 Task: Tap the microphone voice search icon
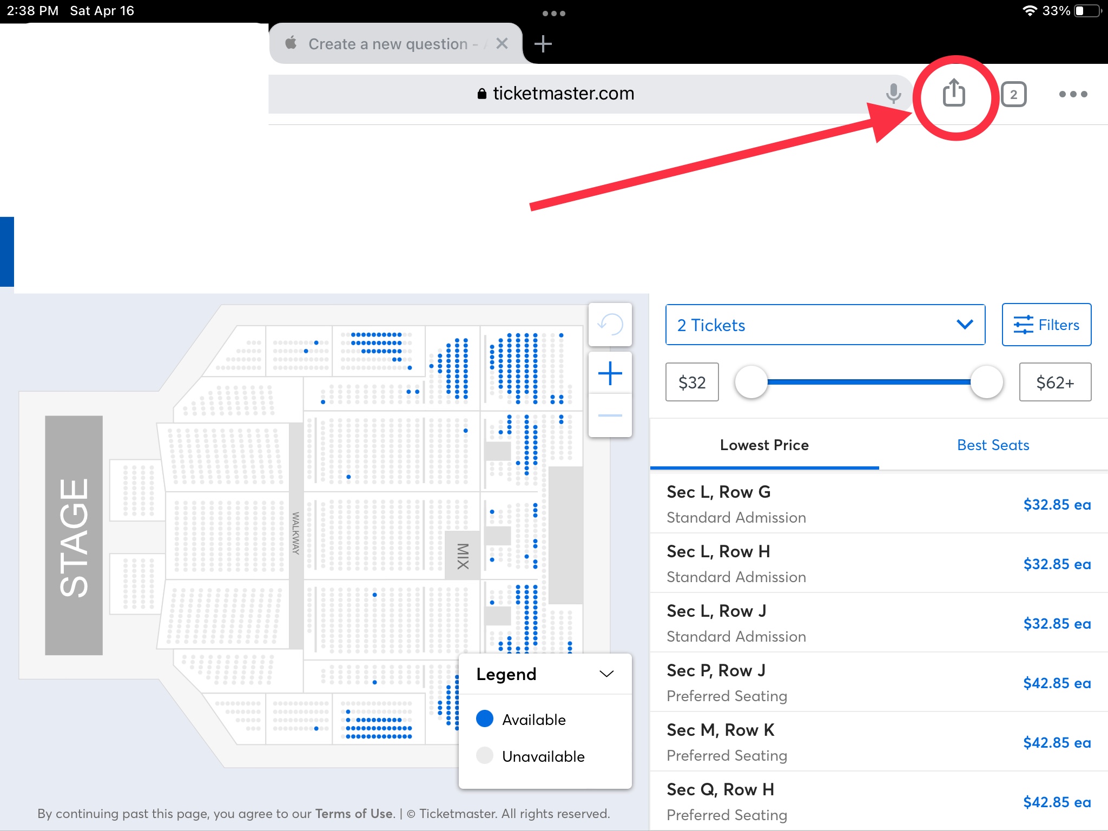[893, 94]
